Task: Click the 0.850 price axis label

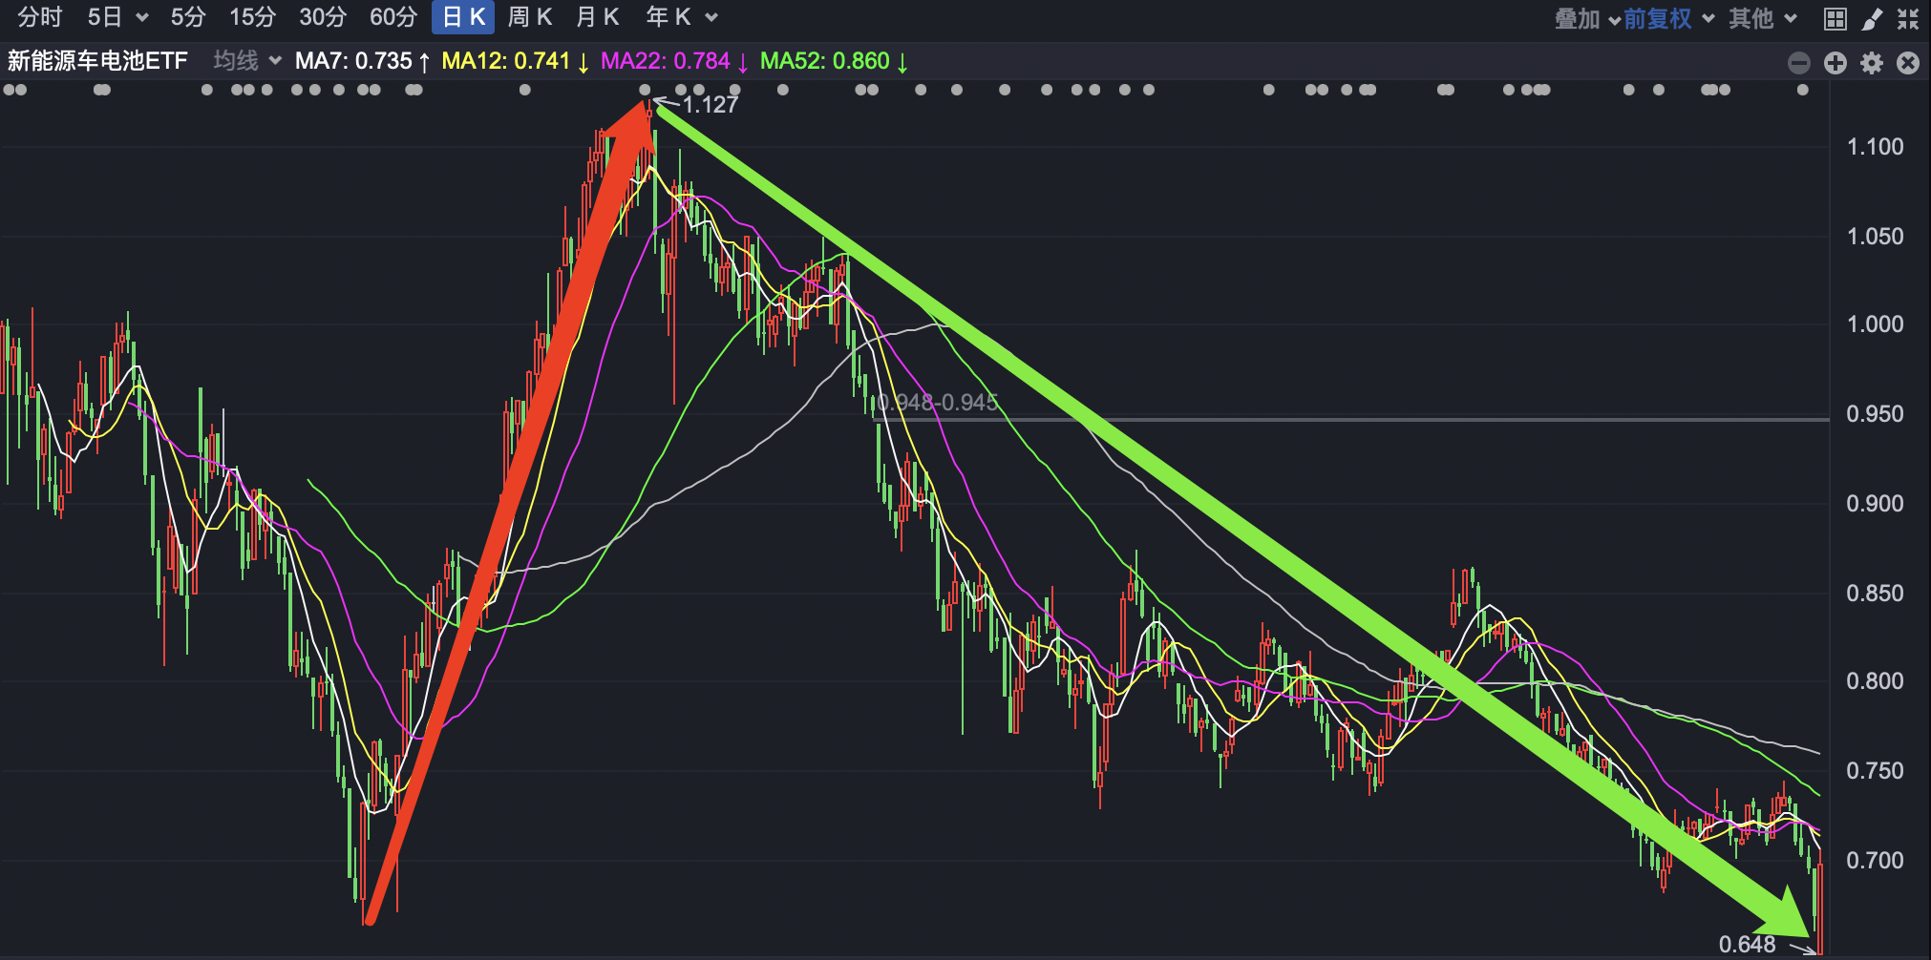Action: (1875, 594)
